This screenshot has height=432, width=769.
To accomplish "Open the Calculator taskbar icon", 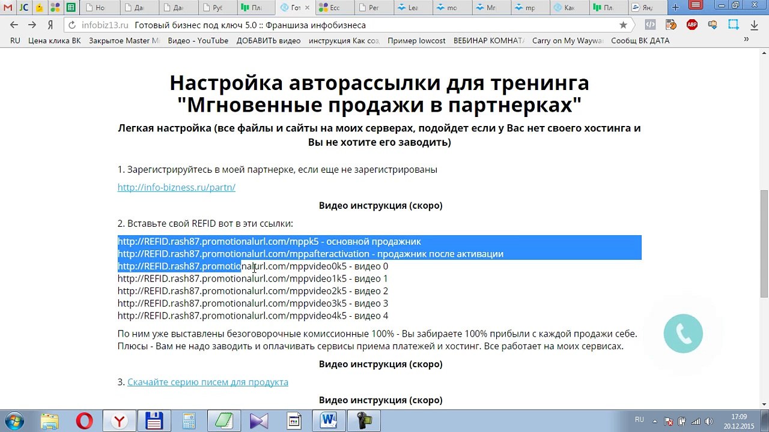I will tap(189, 421).
